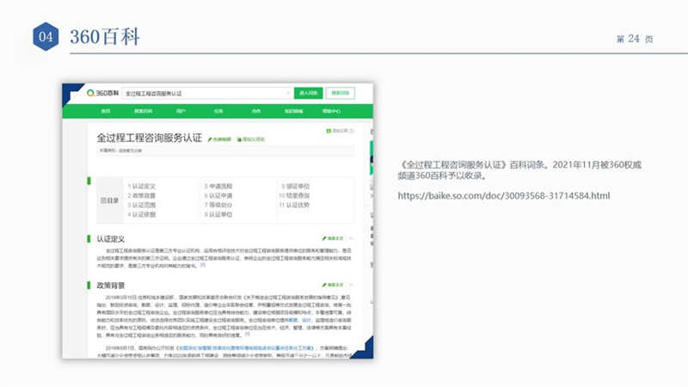688x387 pixels.
Task: Jump to 5 申请流程 in the contents
Action: pyautogui.click(x=218, y=187)
